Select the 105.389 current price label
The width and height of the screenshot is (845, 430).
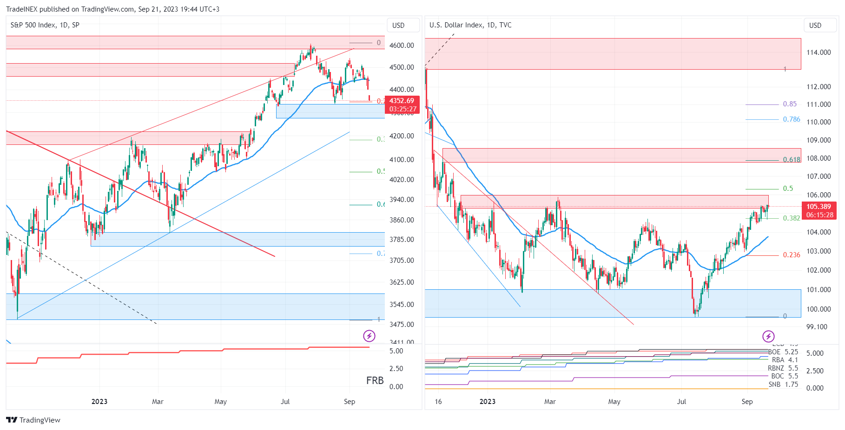coord(819,207)
